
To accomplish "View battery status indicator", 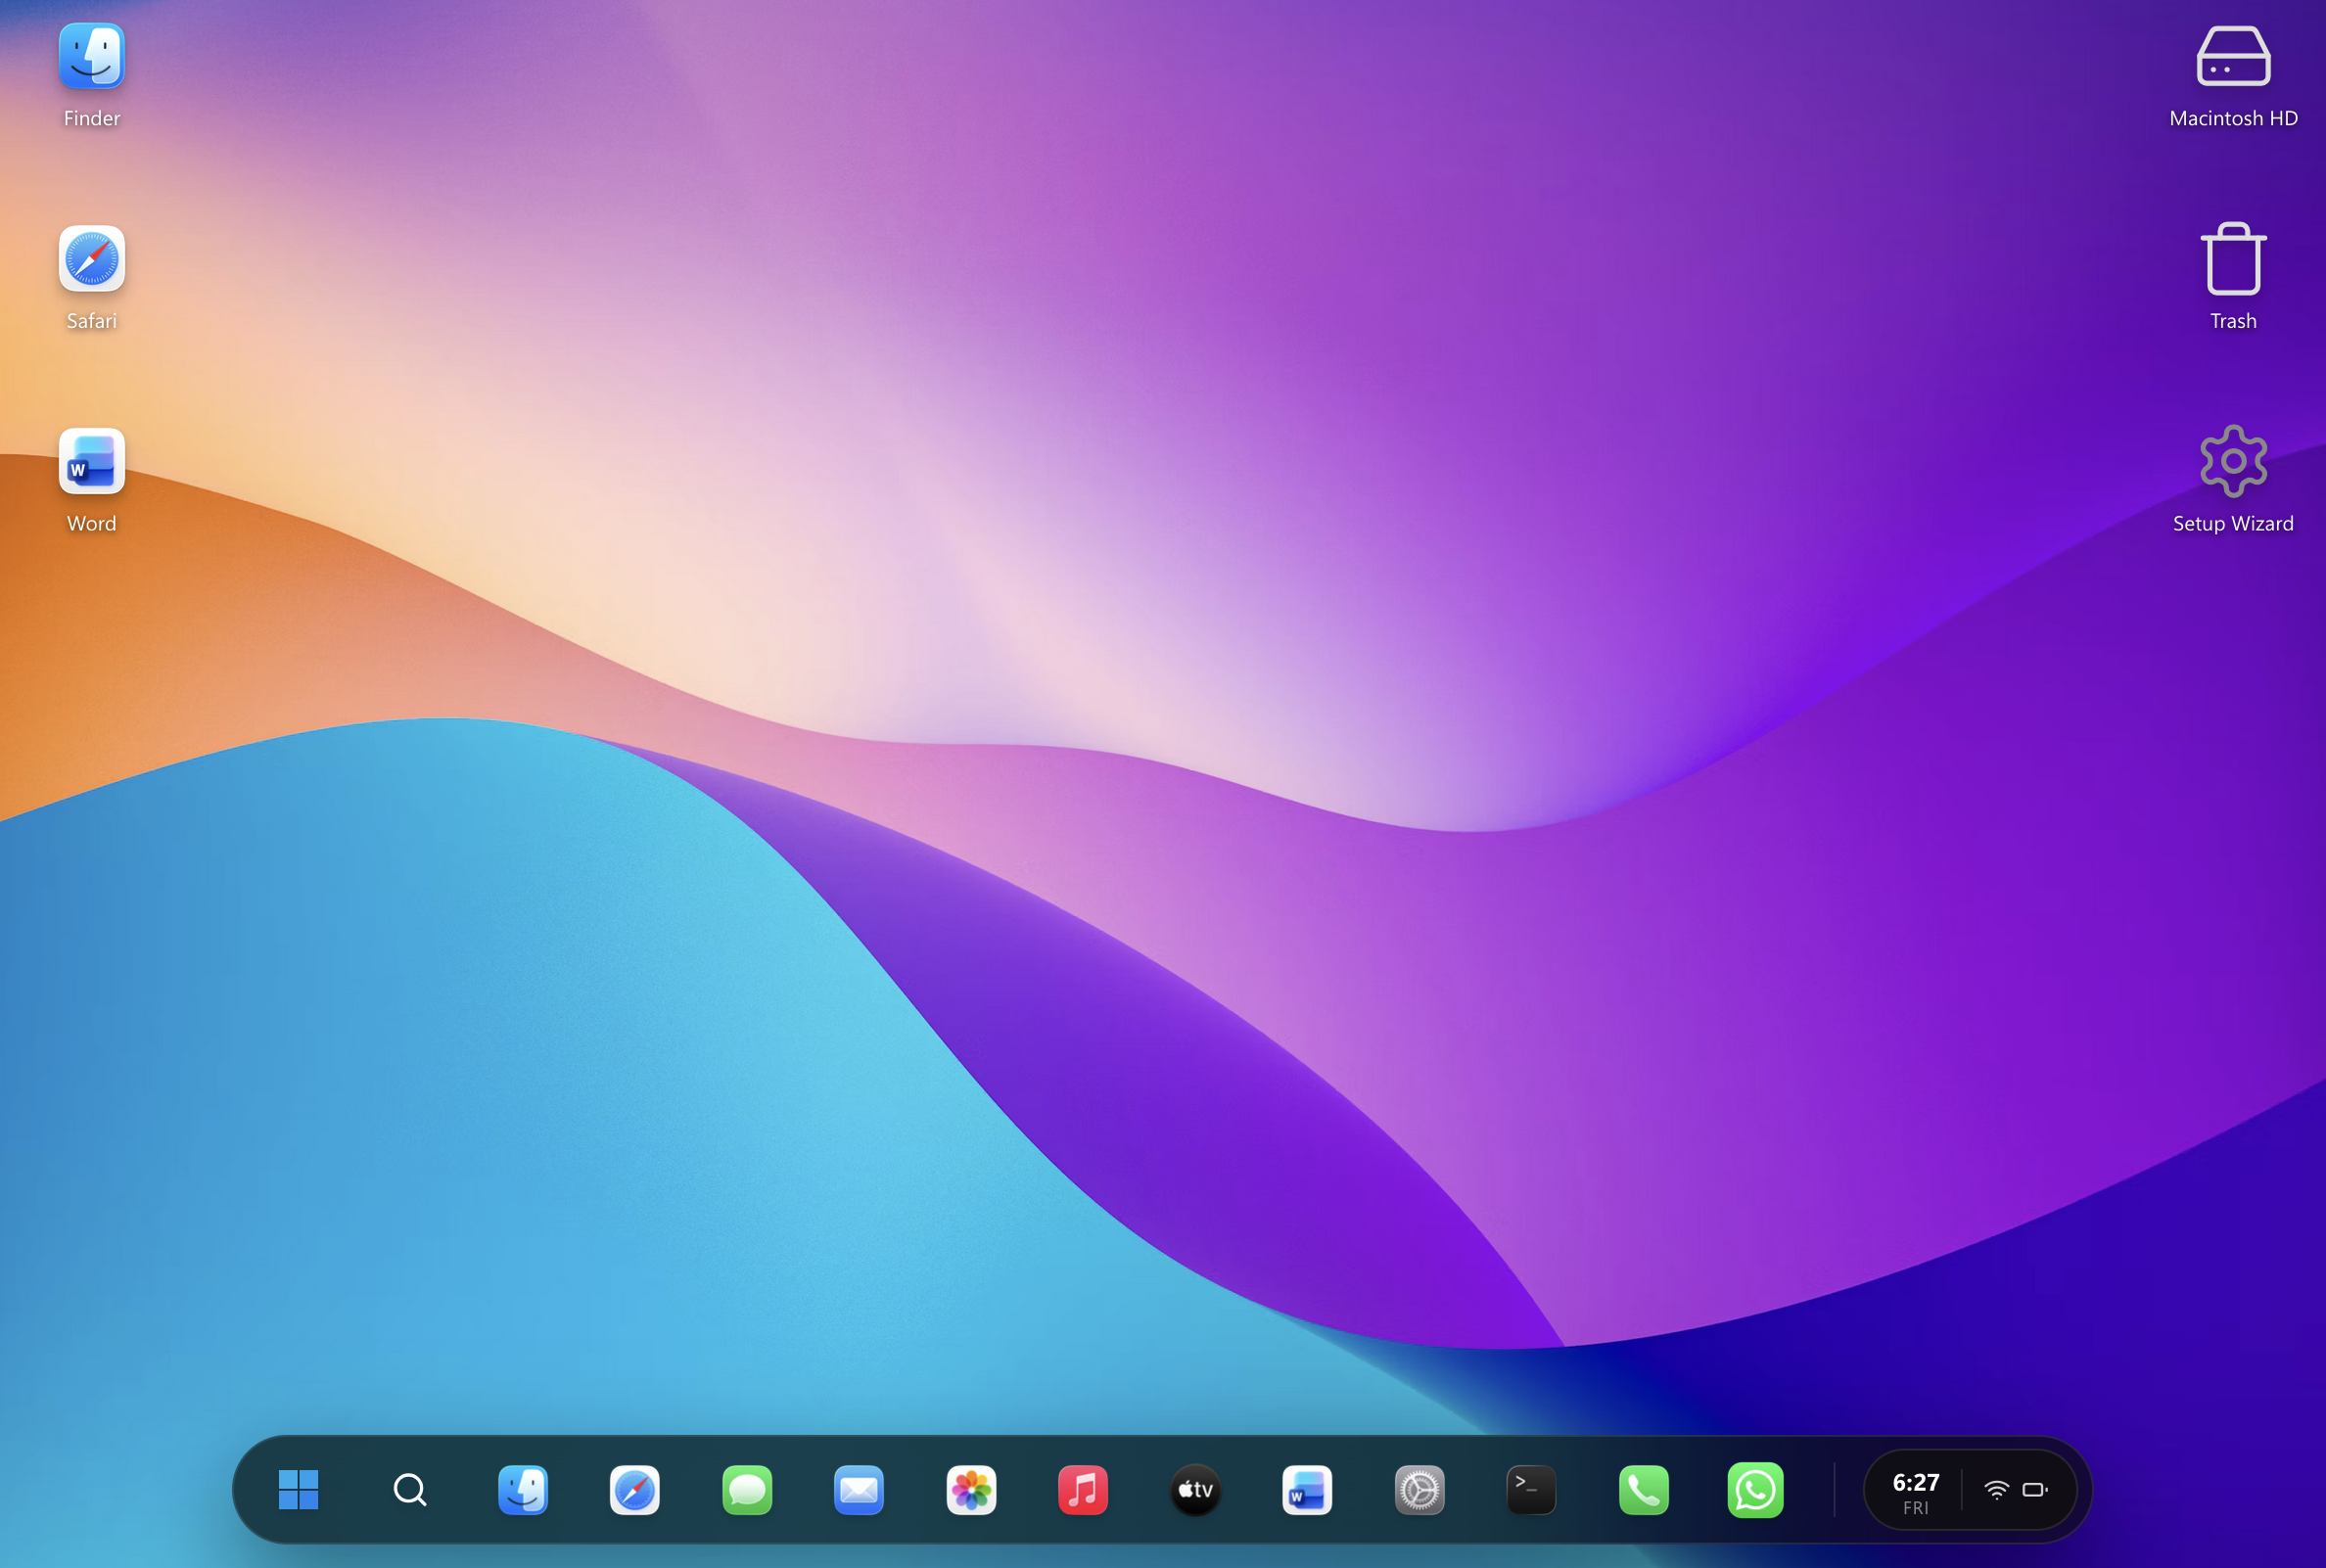I will (x=2037, y=1489).
